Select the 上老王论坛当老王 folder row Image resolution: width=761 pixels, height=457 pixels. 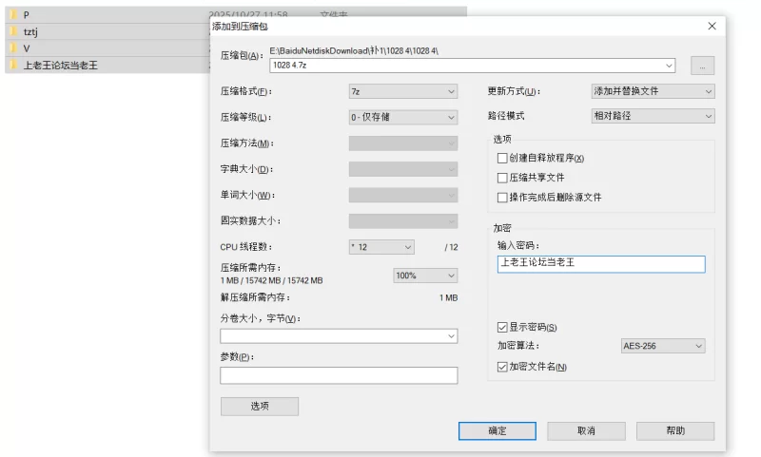click(107, 65)
